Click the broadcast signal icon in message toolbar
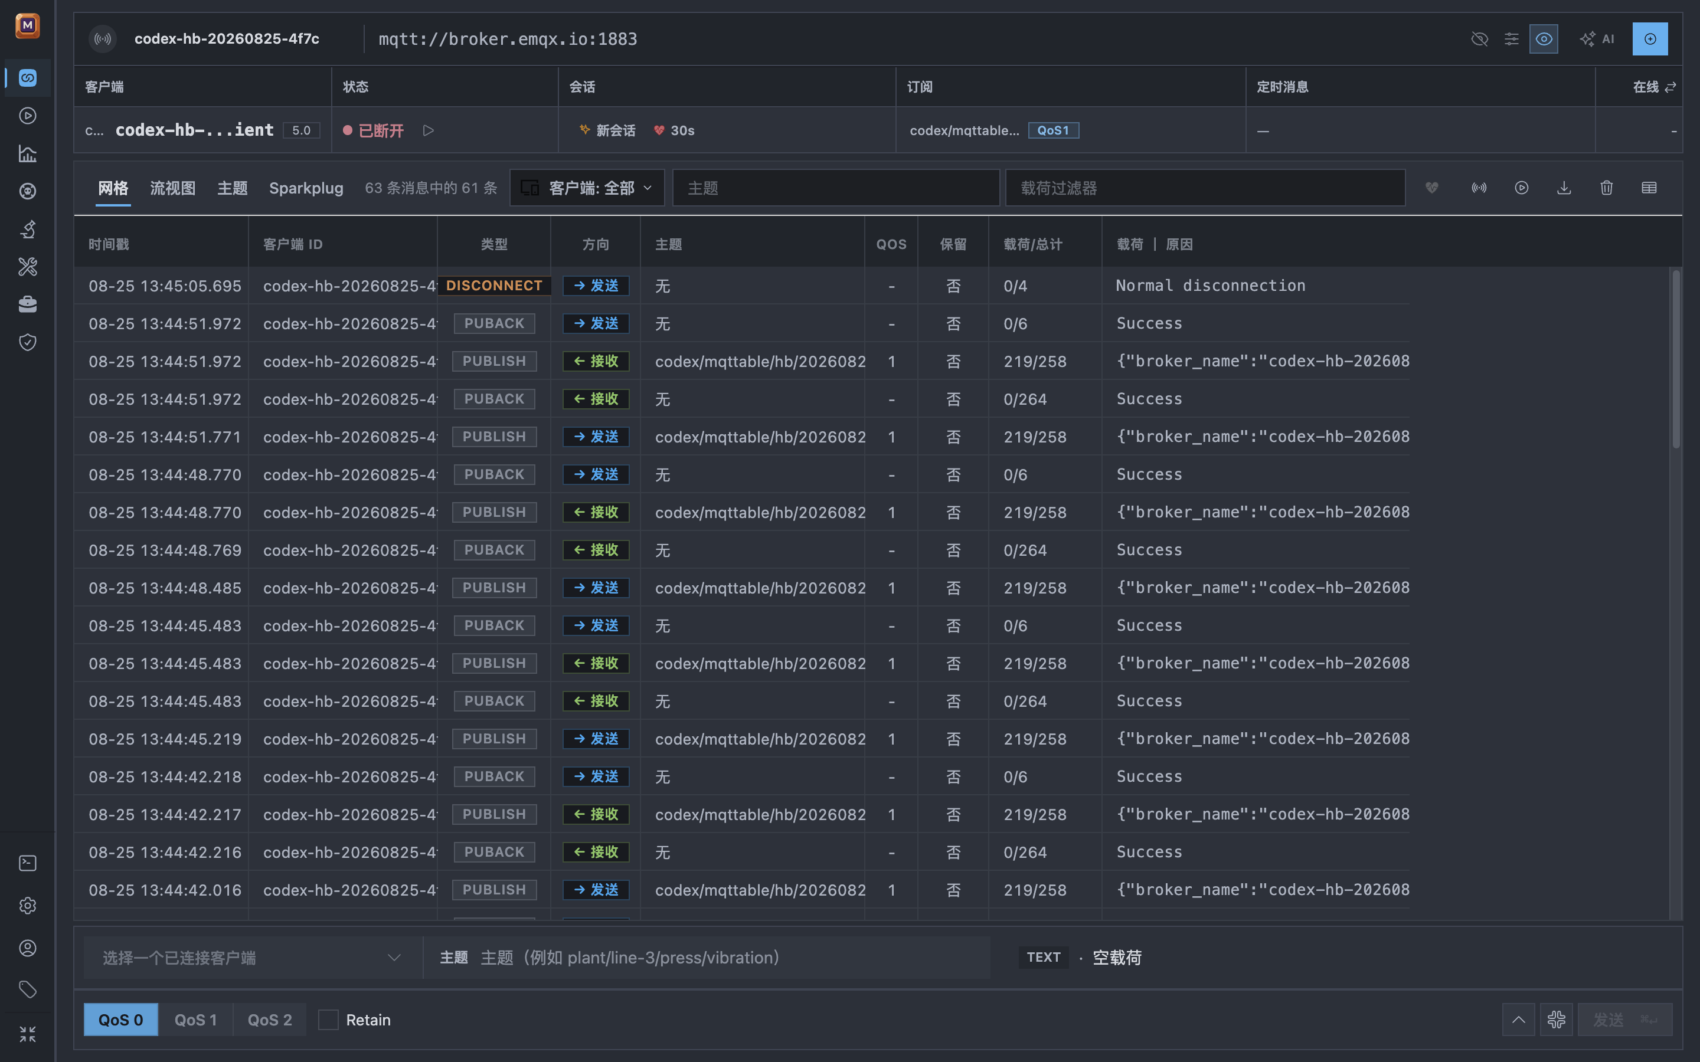This screenshot has width=1700, height=1062. coord(1479,188)
